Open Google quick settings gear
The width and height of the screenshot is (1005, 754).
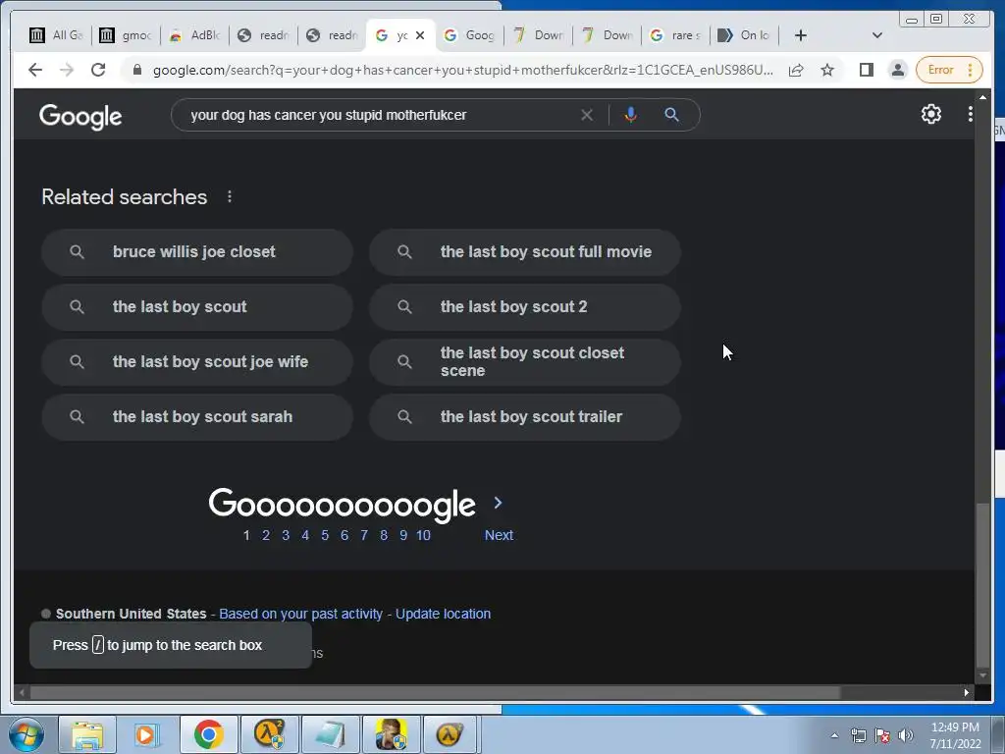[931, 114]
